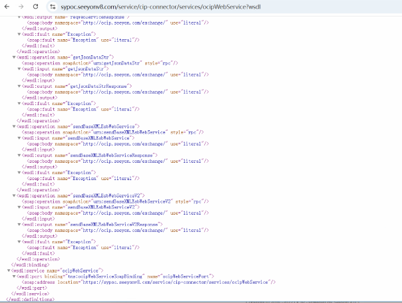Collapse the getJsonDataStr wsdl:operation node
Viewport: 402px width, 303px height.
(x=15, y=58)
